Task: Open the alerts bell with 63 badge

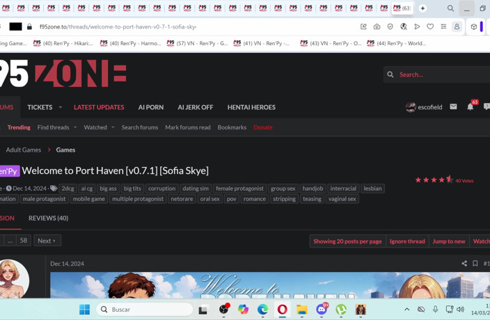Action: [x=471, y=106]
